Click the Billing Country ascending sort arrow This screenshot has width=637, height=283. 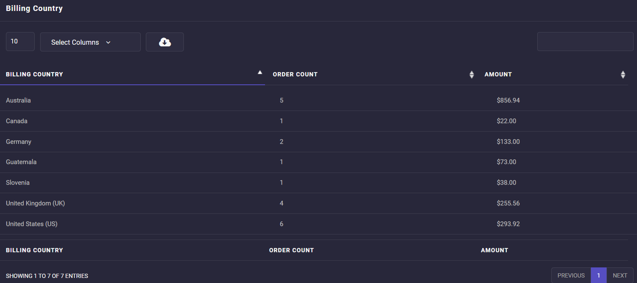pyautogui.click(x=260, y=73)
